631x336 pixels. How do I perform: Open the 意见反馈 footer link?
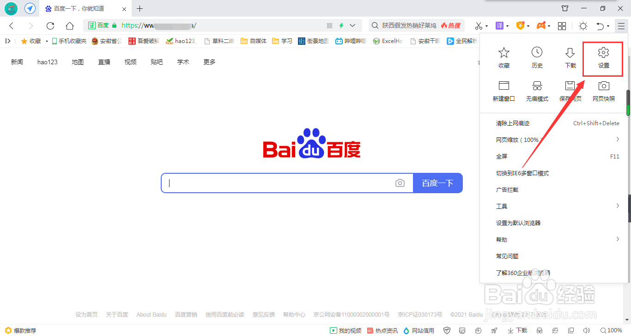(x=263, y=314)
